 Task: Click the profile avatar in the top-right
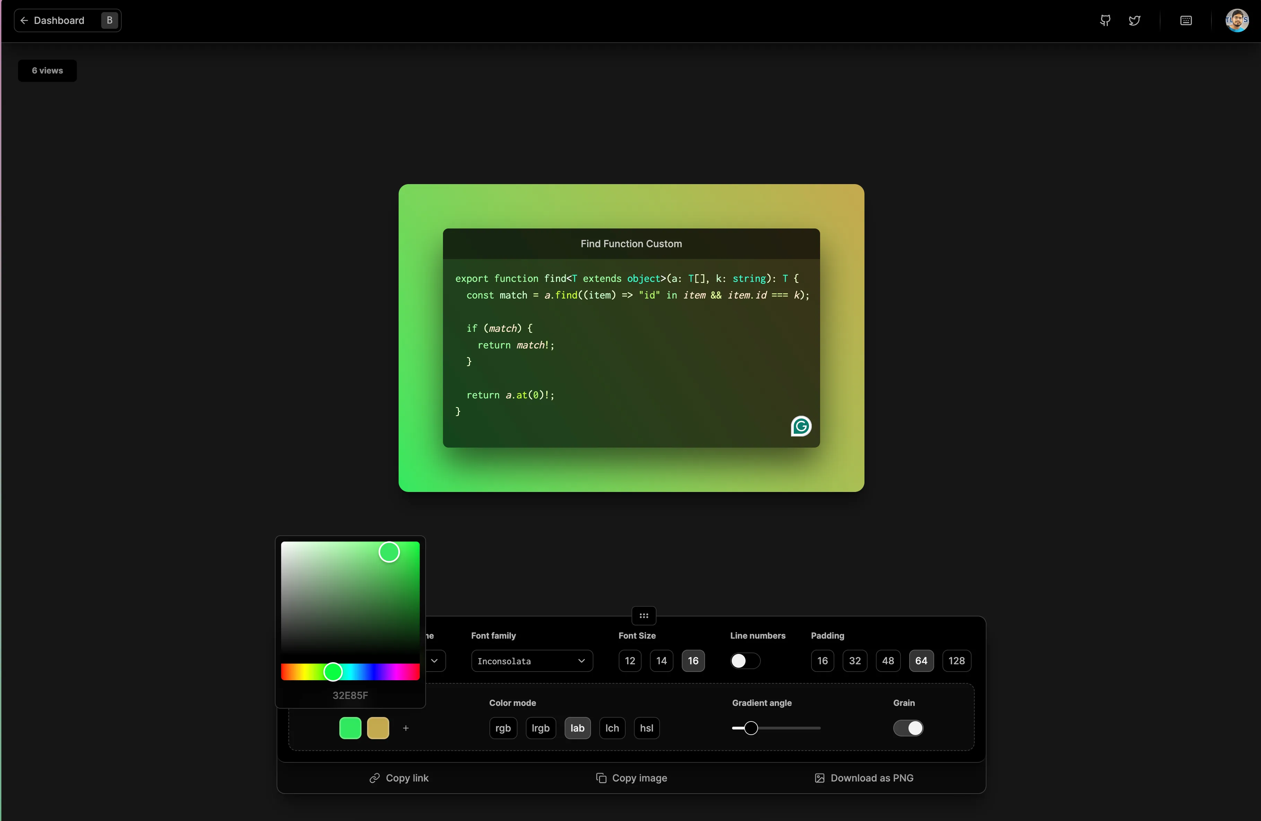coord(1237,20)
